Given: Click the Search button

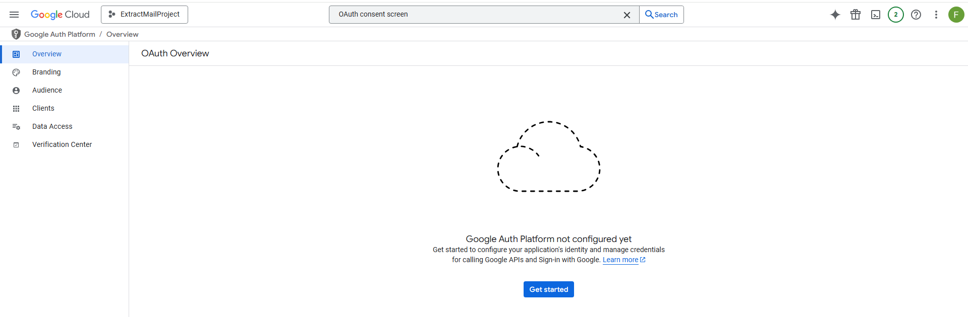Looking at the screenshot, I should click(x=661, y=15).
